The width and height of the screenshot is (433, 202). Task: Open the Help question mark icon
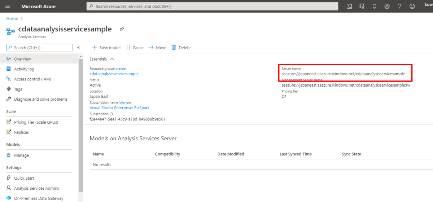click(x=399, y=6)
